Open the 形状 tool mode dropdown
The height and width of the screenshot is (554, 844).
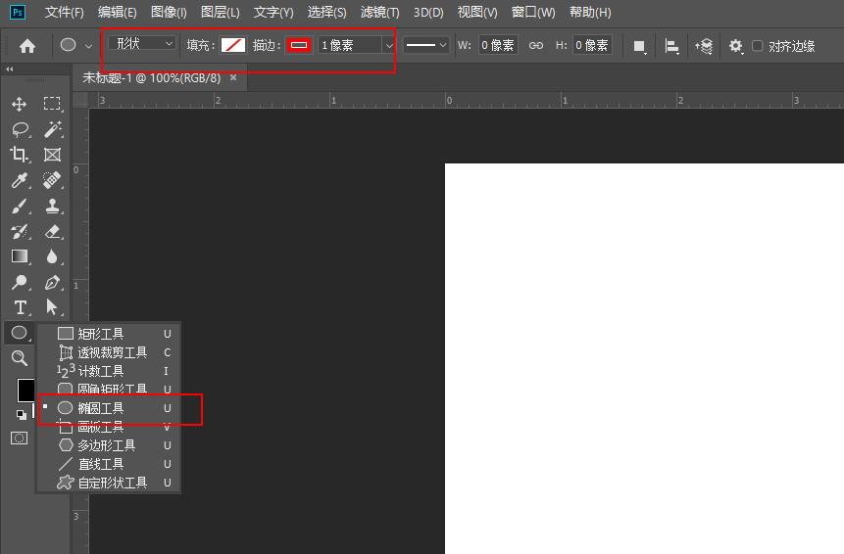point(142,44)
